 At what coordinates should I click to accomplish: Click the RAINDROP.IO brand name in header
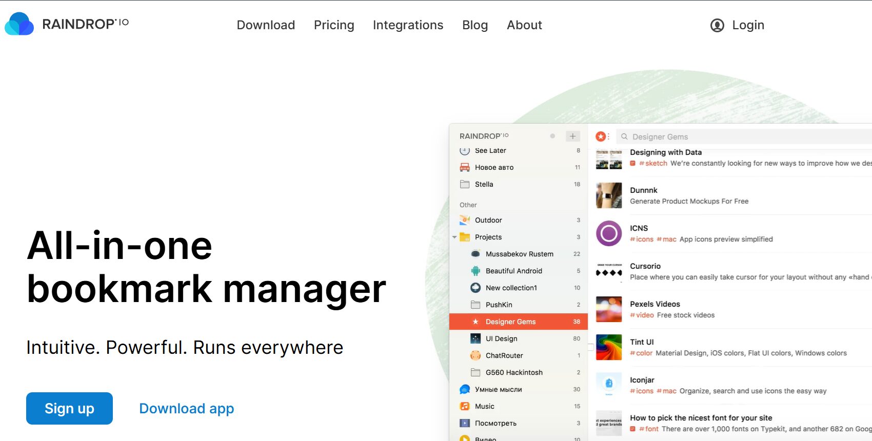(x=85, y=24)
